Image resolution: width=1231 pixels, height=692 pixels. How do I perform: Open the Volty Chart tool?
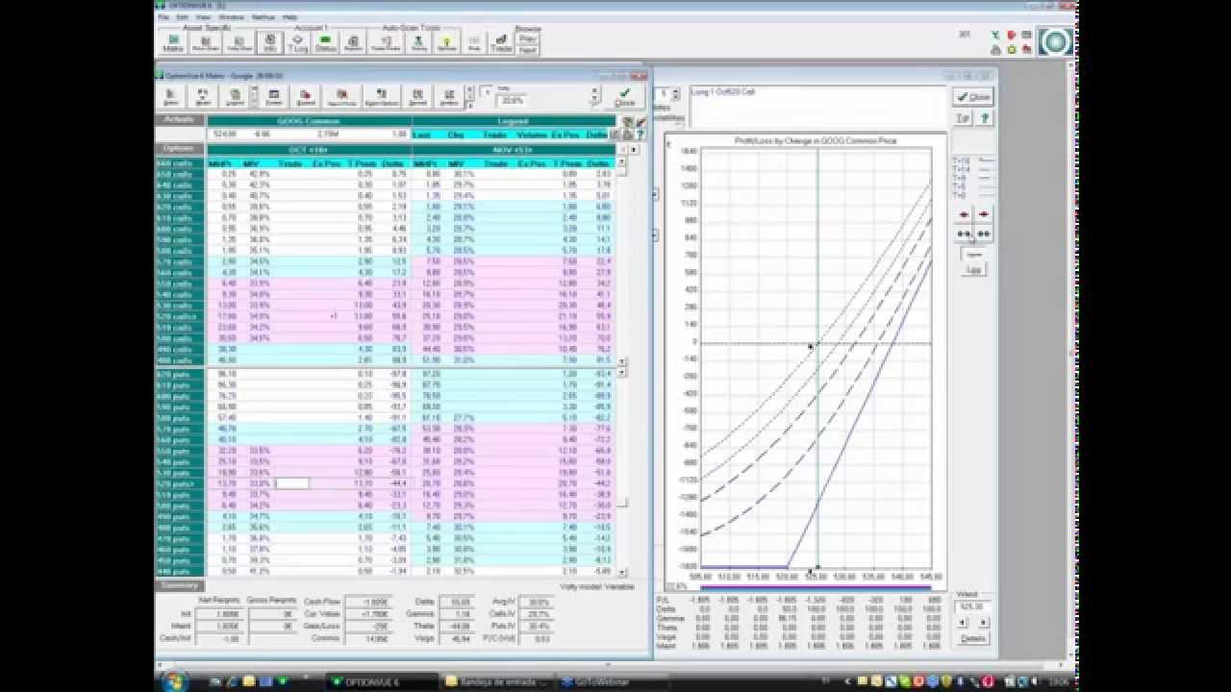coord(239,42)
